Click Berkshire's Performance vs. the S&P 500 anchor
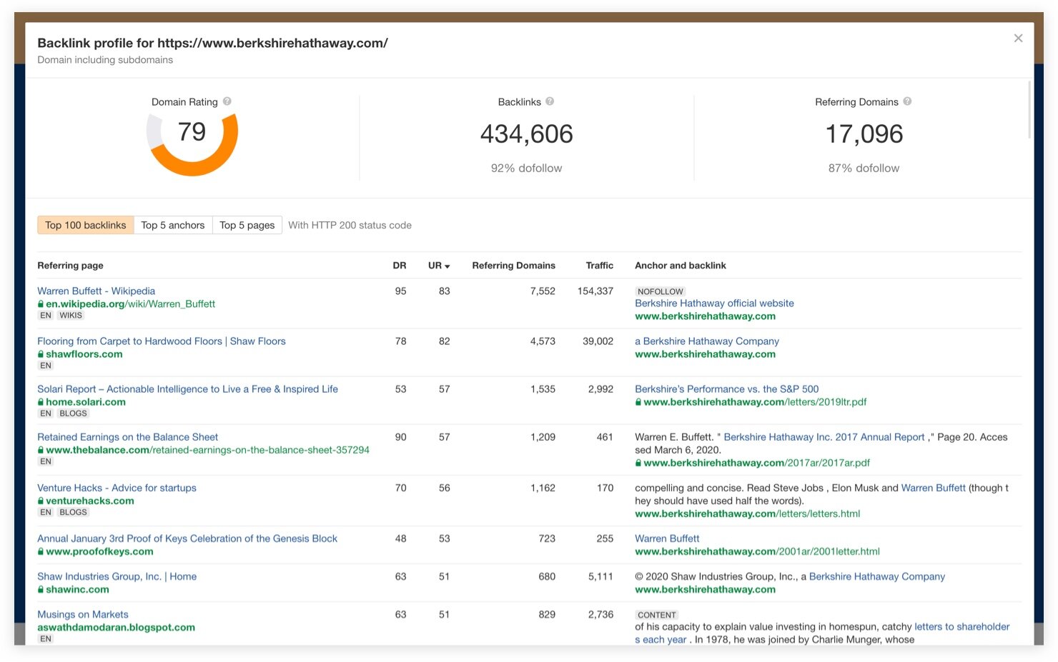The image size is (1058, 662). [x=727, y=389]
